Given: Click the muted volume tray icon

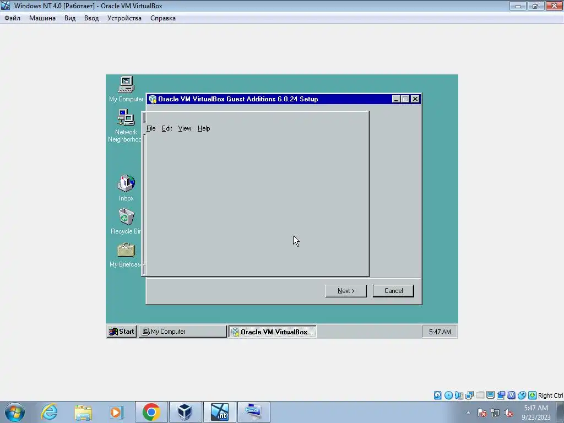Looking at the screenshot, I should [x=508, y=413].
